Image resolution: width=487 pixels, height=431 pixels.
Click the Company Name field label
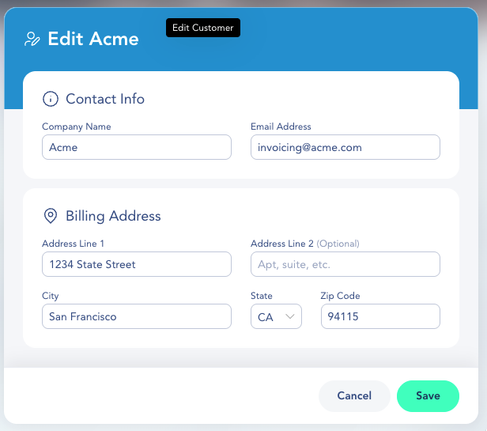pyautogui.click(x=77, y=127)
